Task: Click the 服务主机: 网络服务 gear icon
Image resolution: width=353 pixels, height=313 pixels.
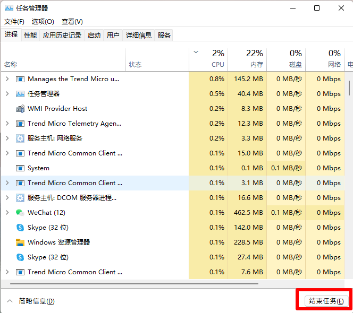Action: pyautogui.click(x=20, y=138)
